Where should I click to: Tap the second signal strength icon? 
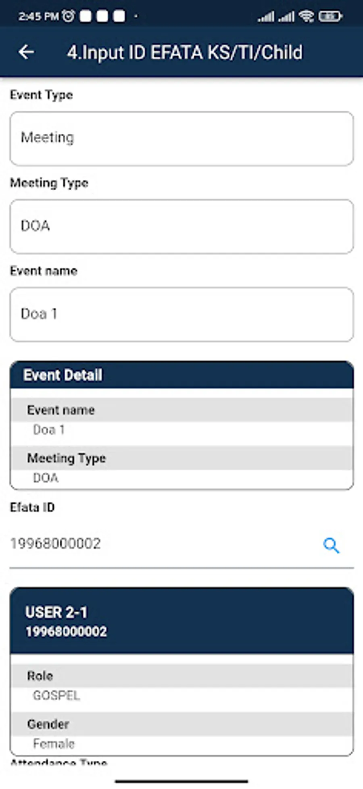coord(286,17)
